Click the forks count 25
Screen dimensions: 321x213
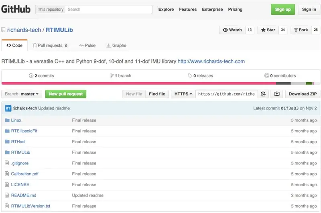[316, 30]
